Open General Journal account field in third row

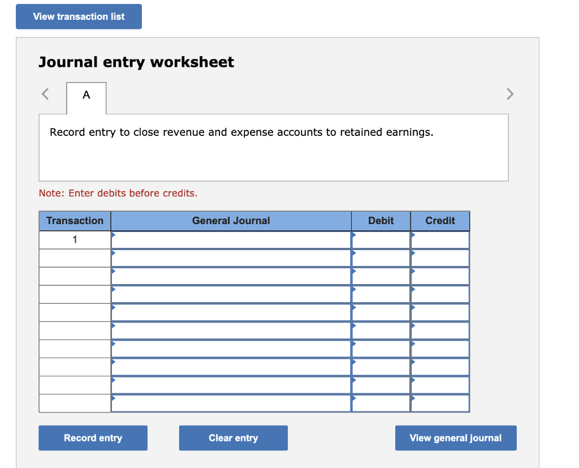coord(231,276)
